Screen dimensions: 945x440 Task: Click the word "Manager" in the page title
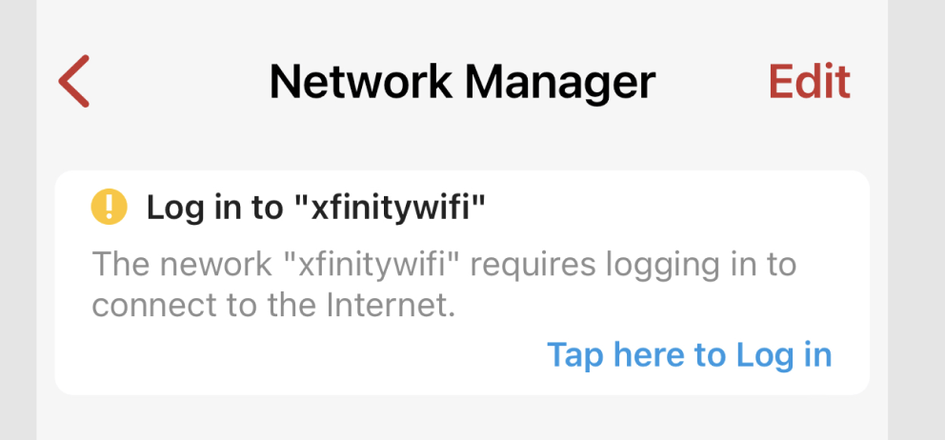(x=561, y=83)
